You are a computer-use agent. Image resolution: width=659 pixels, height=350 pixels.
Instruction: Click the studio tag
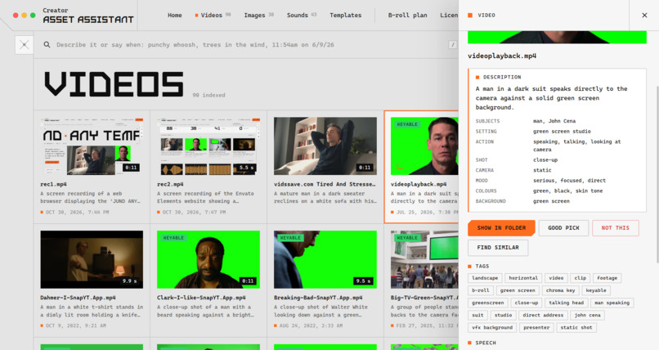[503, 315]
